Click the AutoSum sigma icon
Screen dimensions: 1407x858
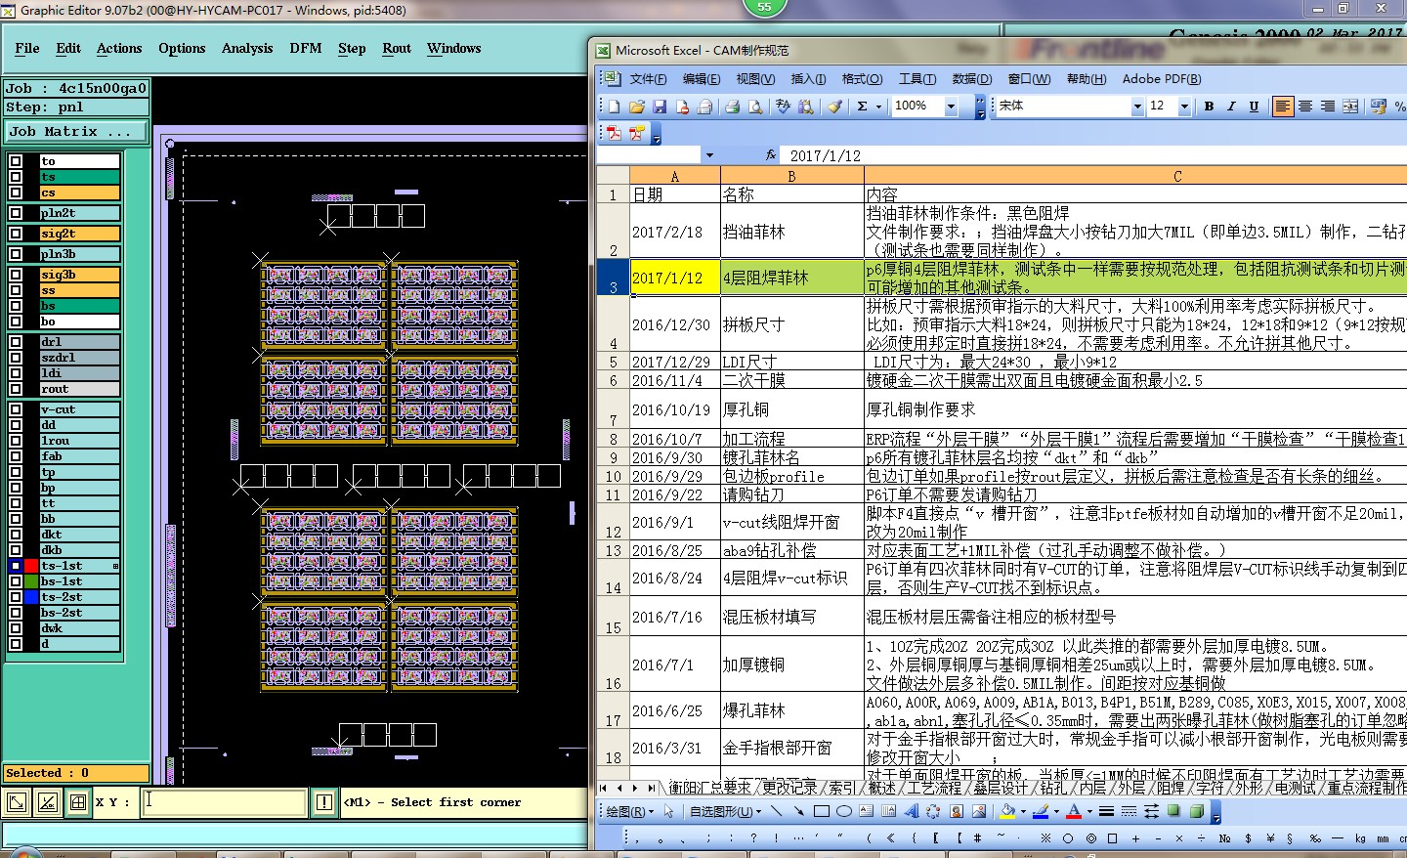862,107
